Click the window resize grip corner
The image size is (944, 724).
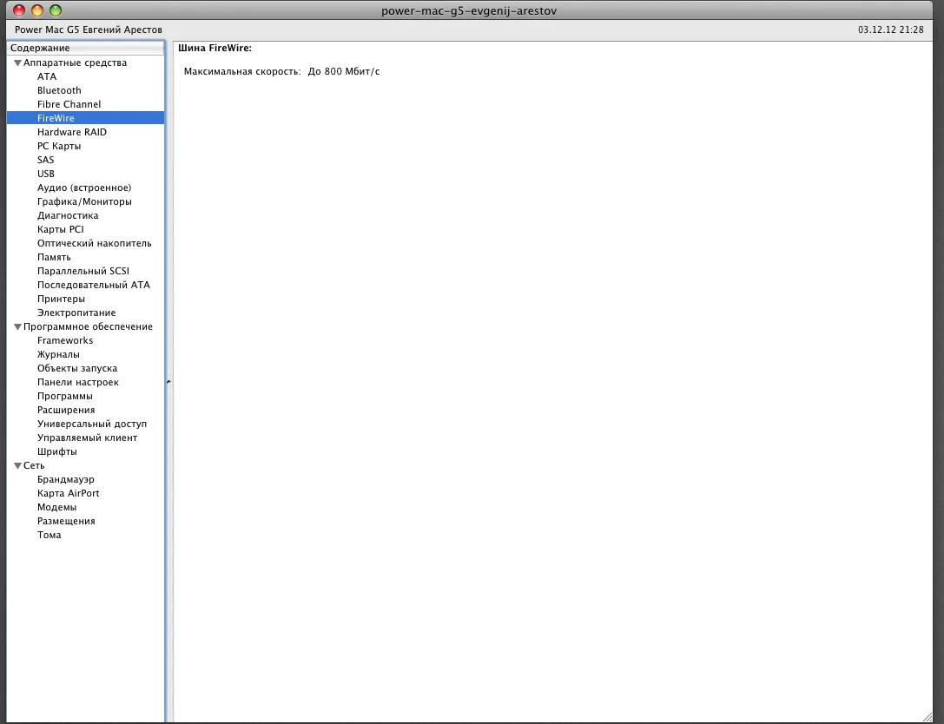(927, 715)
